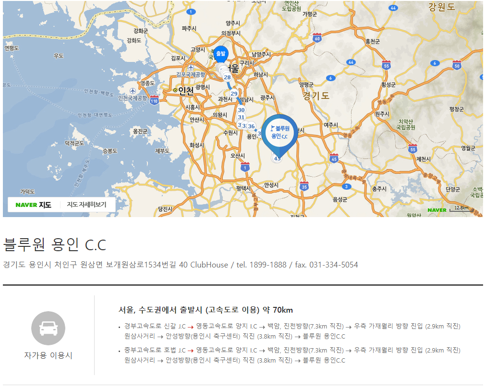485x389 pixels.
Task: Click the 평택시 city label
Action: pyautogui.click(x=243, y=188)
